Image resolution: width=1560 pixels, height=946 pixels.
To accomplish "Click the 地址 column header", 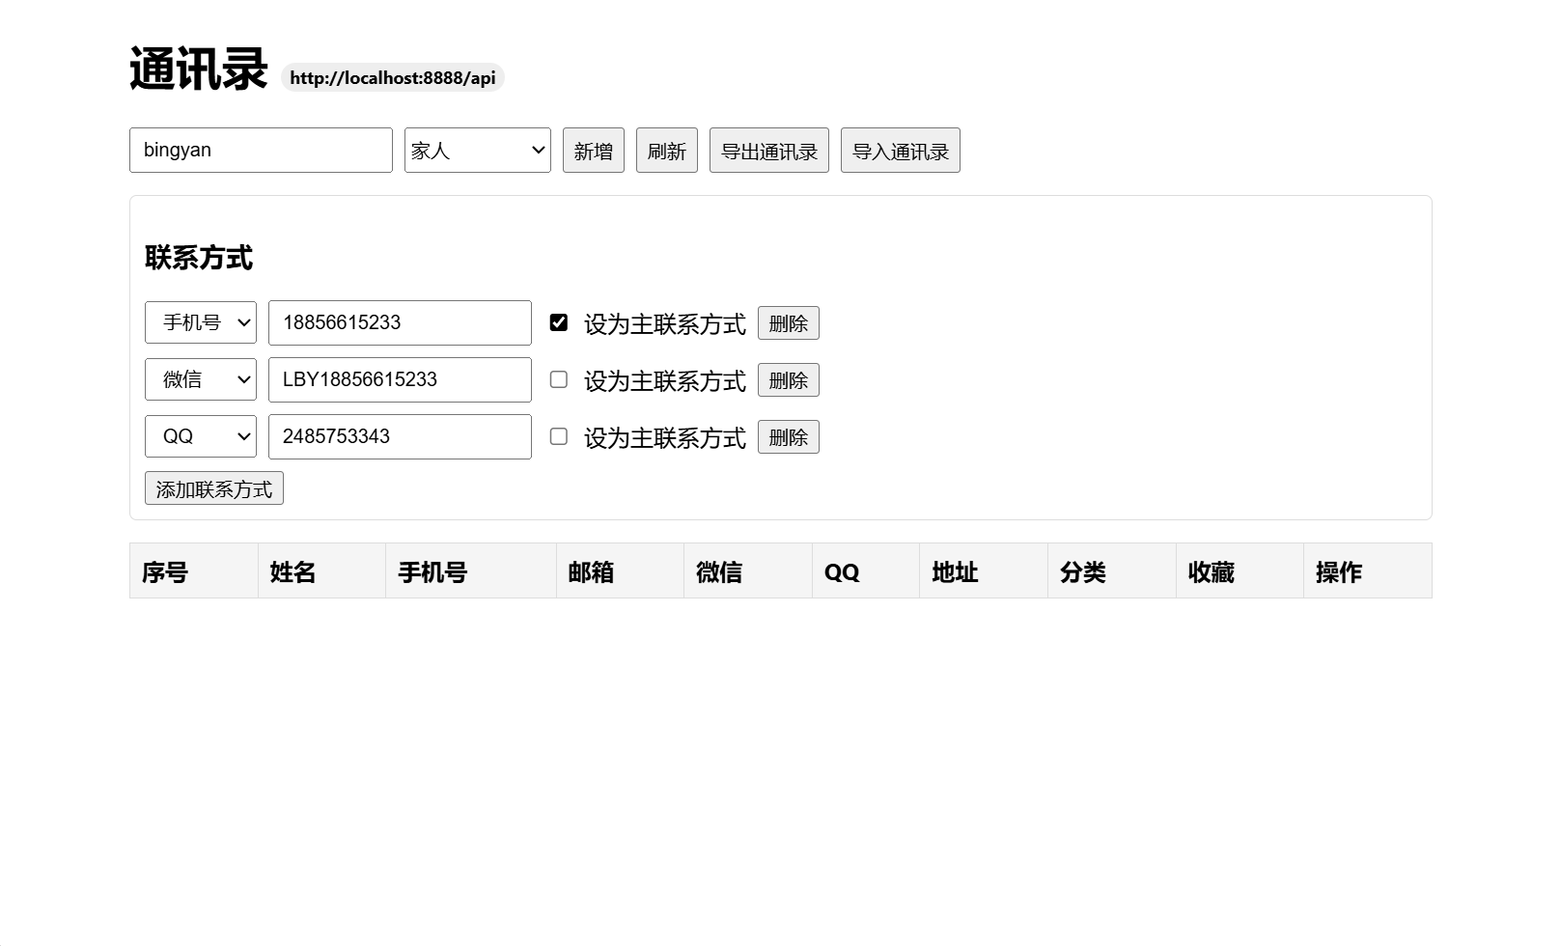I will (x=984, y=571).
